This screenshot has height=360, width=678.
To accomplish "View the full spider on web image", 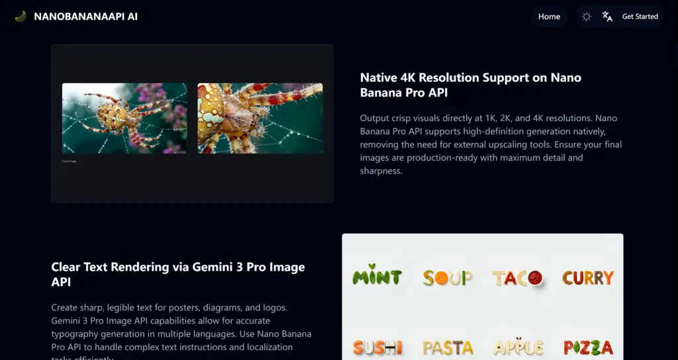I will point(124,118).
